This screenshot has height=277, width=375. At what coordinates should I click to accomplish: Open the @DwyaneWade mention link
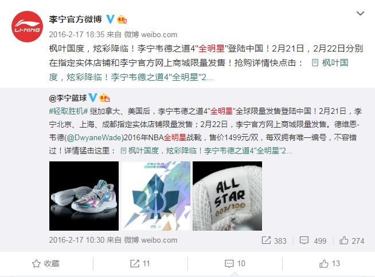pyautogui.click(x=94, y=137)
